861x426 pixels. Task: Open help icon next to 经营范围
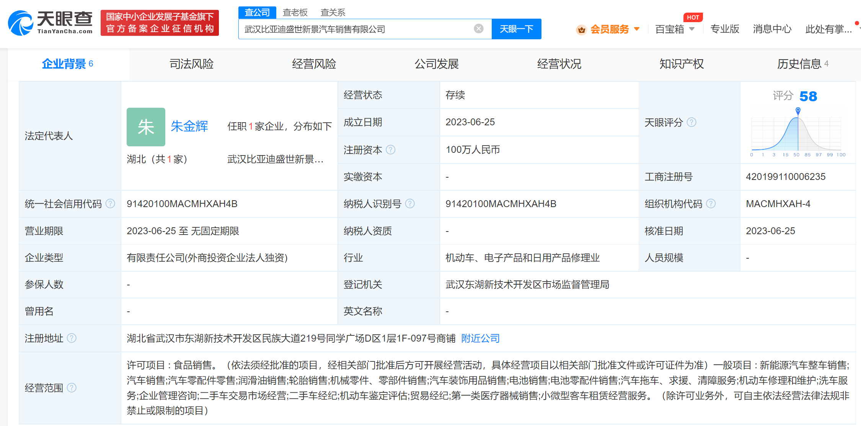72,388
